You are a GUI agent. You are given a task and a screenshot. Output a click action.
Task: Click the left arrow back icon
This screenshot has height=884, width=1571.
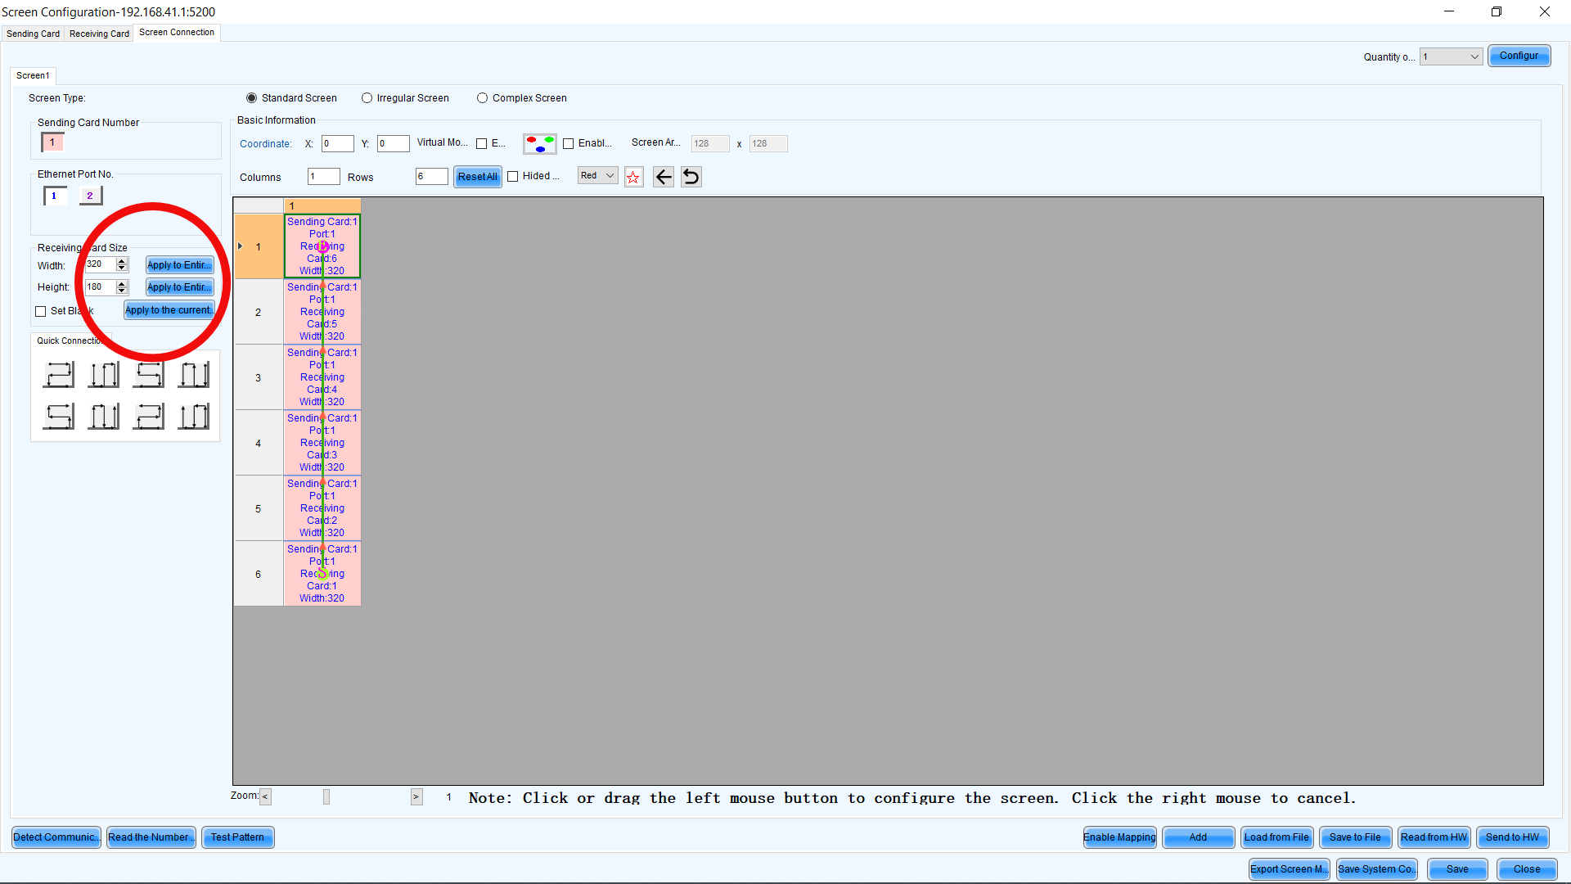coord(664,177)
